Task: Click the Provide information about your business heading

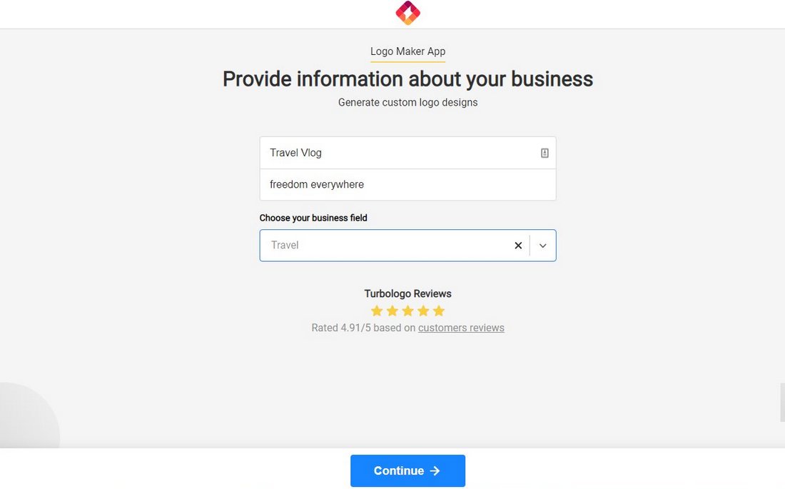Action: pos(407,79)
